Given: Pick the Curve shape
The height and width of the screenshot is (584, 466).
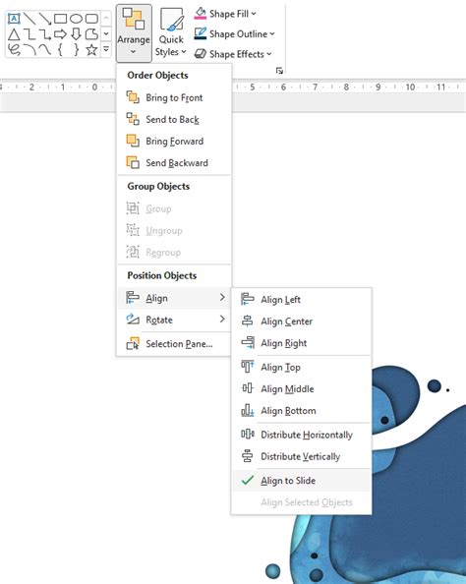Looking at the screenshot, I should pyautogui.click(x=45, y=49).
